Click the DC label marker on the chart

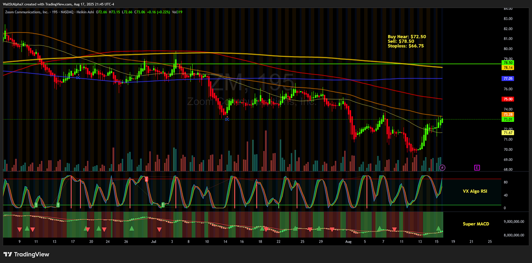click(x=227, y=119)
